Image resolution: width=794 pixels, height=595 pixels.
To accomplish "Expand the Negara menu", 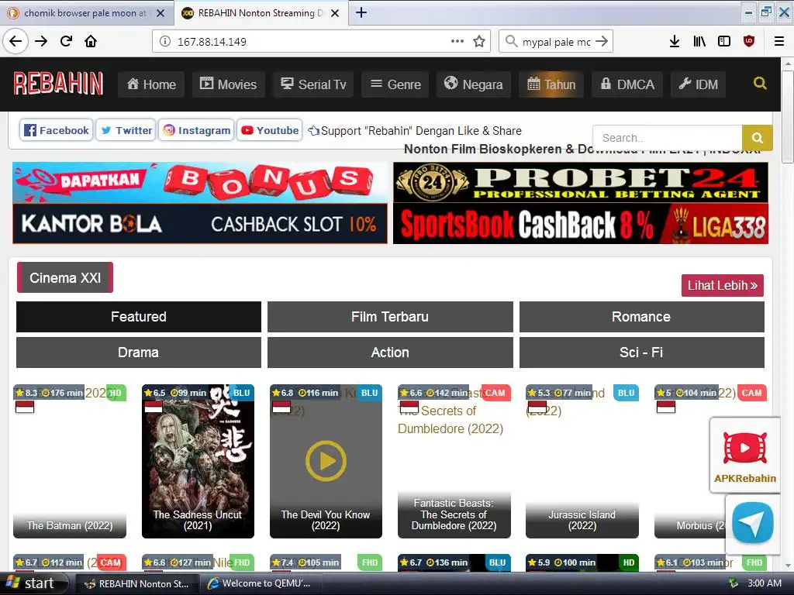I will (x=474, y=84).
